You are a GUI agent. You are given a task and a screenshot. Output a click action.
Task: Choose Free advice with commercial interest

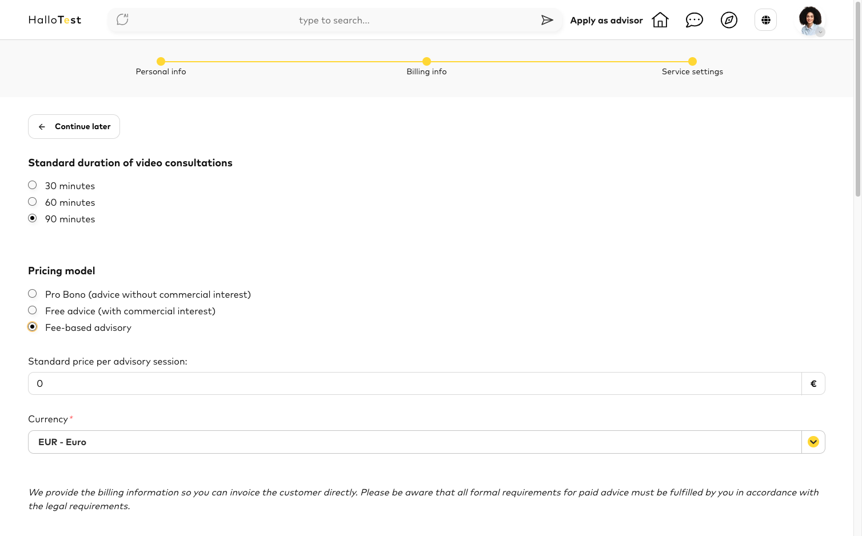(33, 310)
